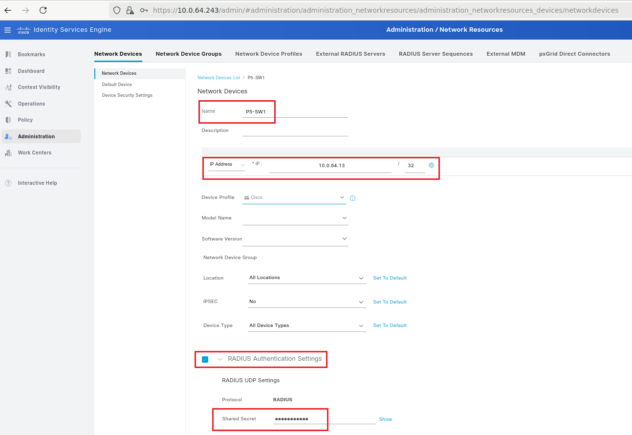The image size is (632, 435).
Task: Click the Operations wrench icon
Action: [8, 104]
